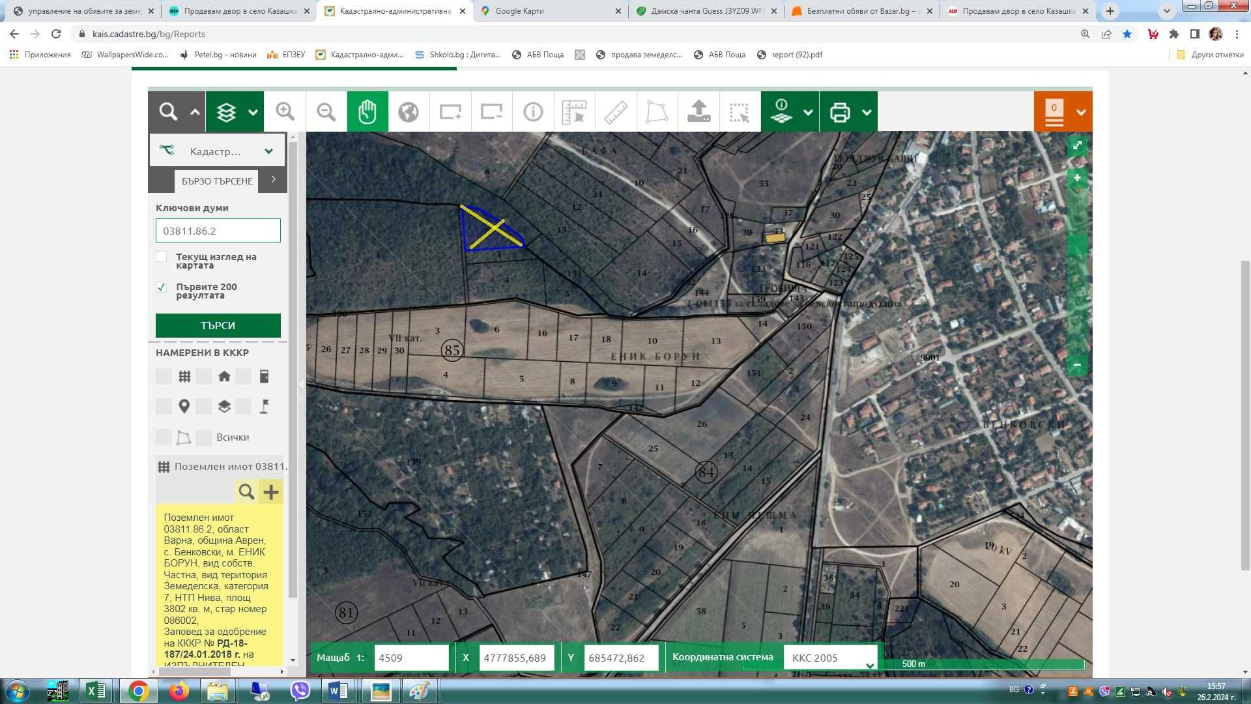The width and height of the screenshot is (1251, 704).
Task: Check 'Текущ изглед на картата' checkbox
Action: pos(162,257)
